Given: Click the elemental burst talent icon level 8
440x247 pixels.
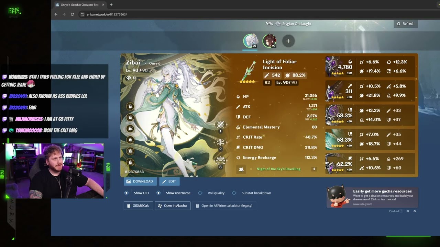Looking at the screenshot, I should [220, 160].
